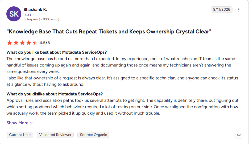Select the Source: Organic tag

click(93, 135)
